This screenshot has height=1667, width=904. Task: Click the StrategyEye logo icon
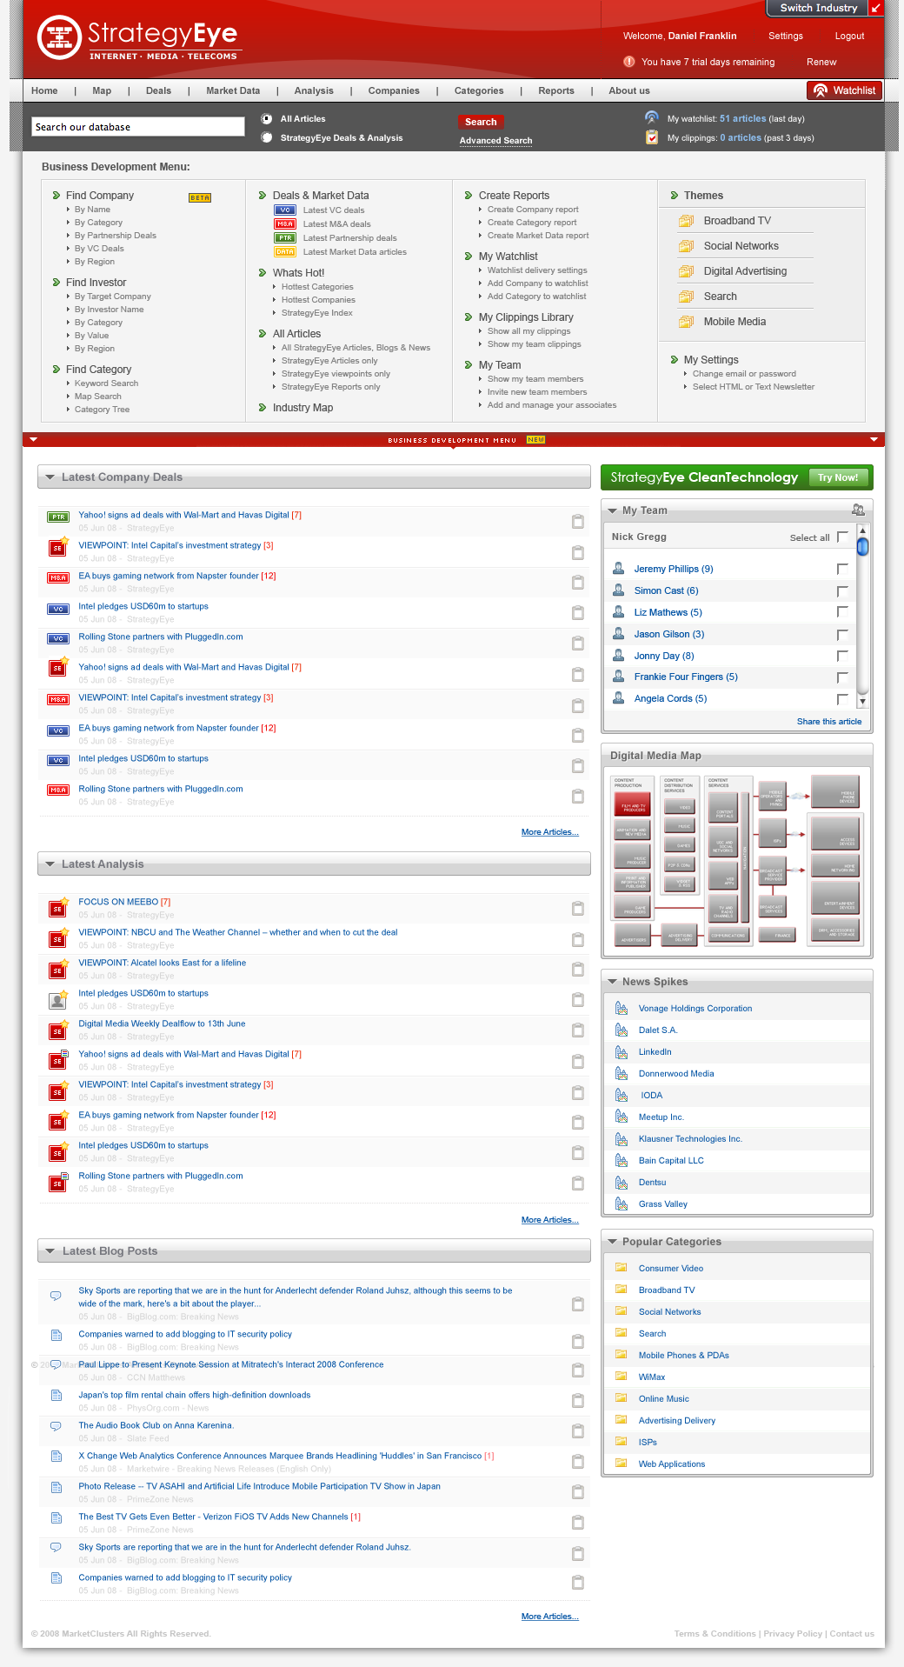[x=59, y=37]
